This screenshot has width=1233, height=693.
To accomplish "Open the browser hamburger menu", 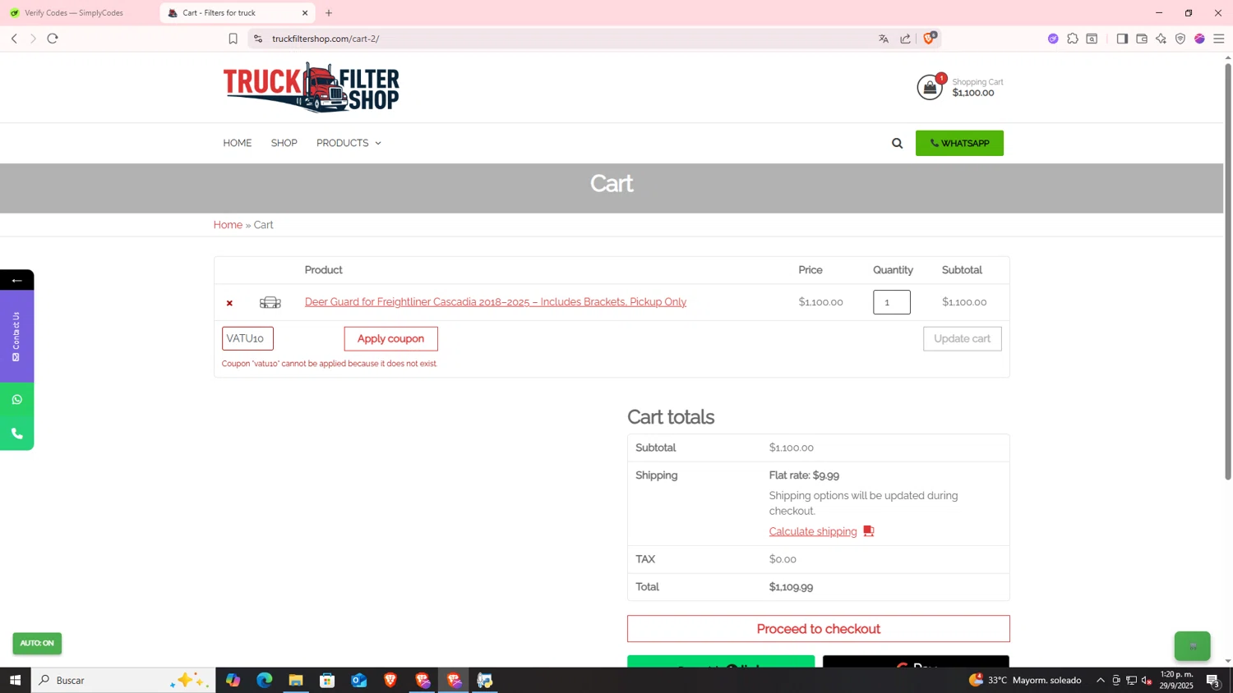I will coord(1219,39).
